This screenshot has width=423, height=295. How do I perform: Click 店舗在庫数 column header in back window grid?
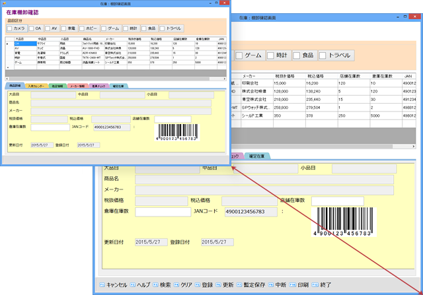tap(354, 77)
